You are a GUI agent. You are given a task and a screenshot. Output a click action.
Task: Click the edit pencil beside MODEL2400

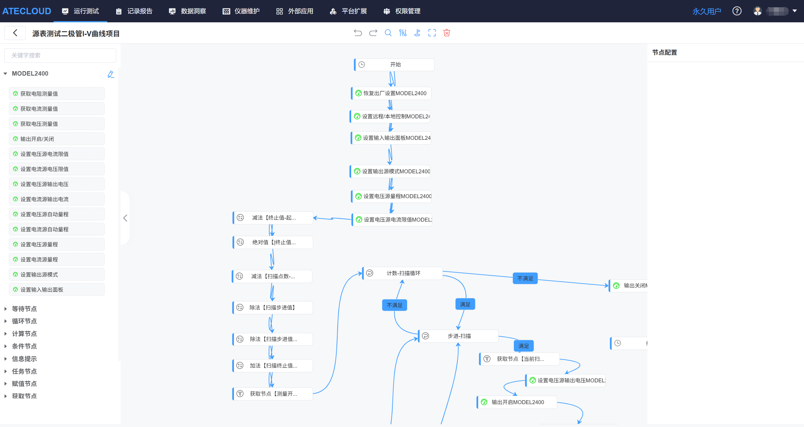tap(111, 74)
